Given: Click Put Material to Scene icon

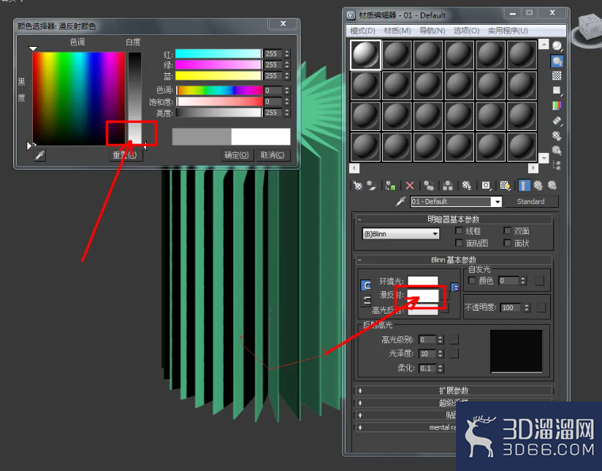Looking at the screenshot, I should (372, 186).
